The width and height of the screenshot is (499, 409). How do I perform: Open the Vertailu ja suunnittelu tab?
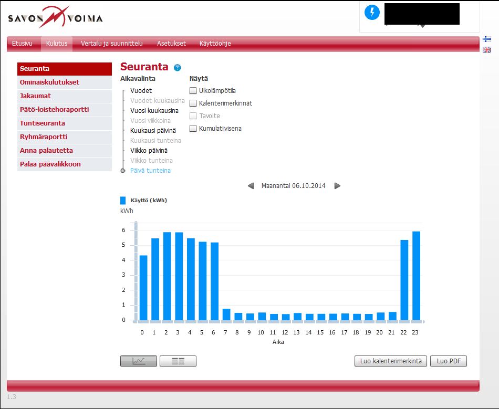pyautogui.click(x=111, y=44)
